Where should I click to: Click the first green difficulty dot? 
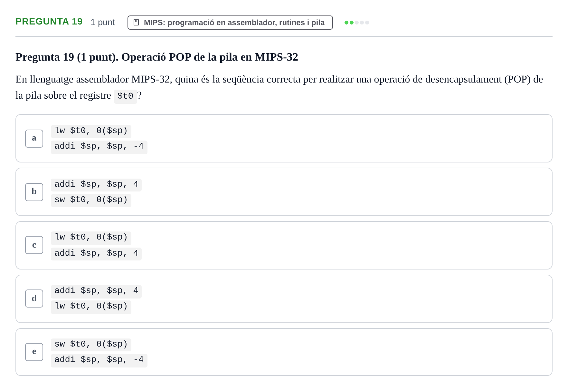[x=346, y=23]
